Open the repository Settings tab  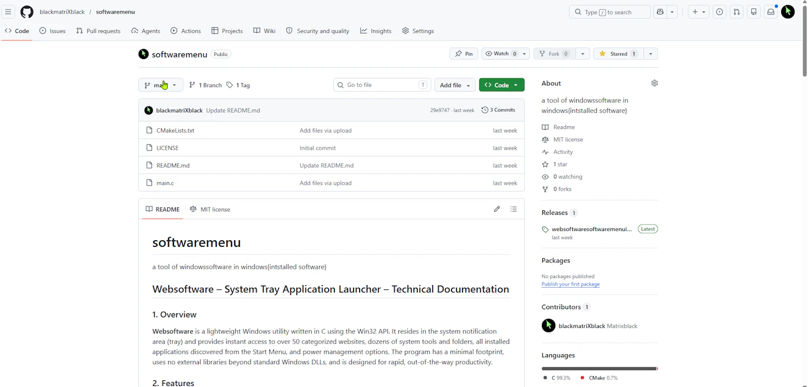click(418, 31)
